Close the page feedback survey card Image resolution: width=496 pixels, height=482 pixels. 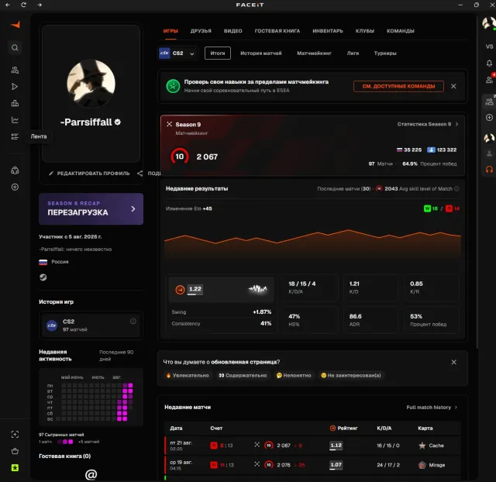pos(453,362)
